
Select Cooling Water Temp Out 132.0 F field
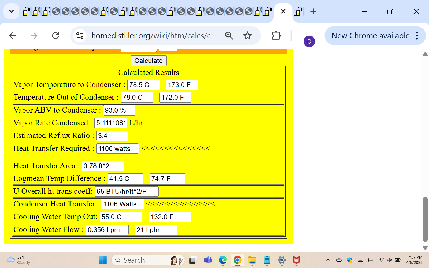[170, 217]
